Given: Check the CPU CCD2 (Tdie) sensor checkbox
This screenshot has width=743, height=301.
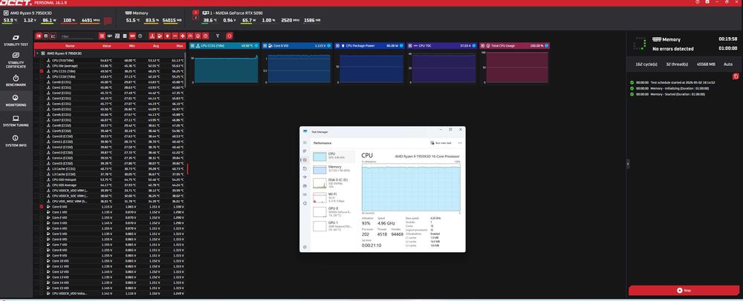Looking at the screenshot, I should coord(42,76).
